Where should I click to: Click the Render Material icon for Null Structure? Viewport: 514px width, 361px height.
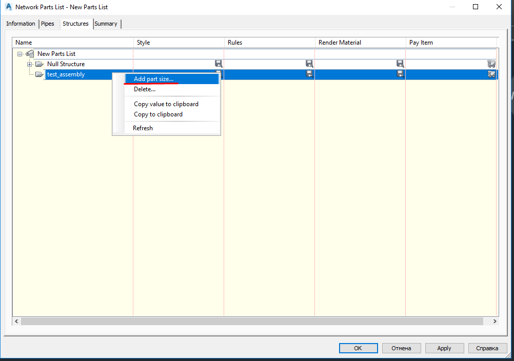tap(400, 64)
